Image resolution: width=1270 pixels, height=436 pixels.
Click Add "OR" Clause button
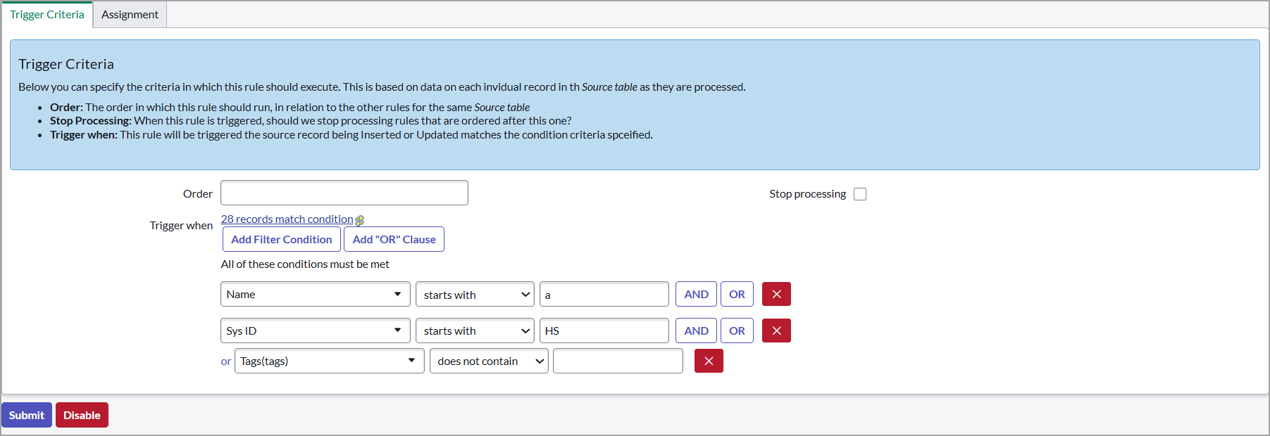[x=394, y=239]
